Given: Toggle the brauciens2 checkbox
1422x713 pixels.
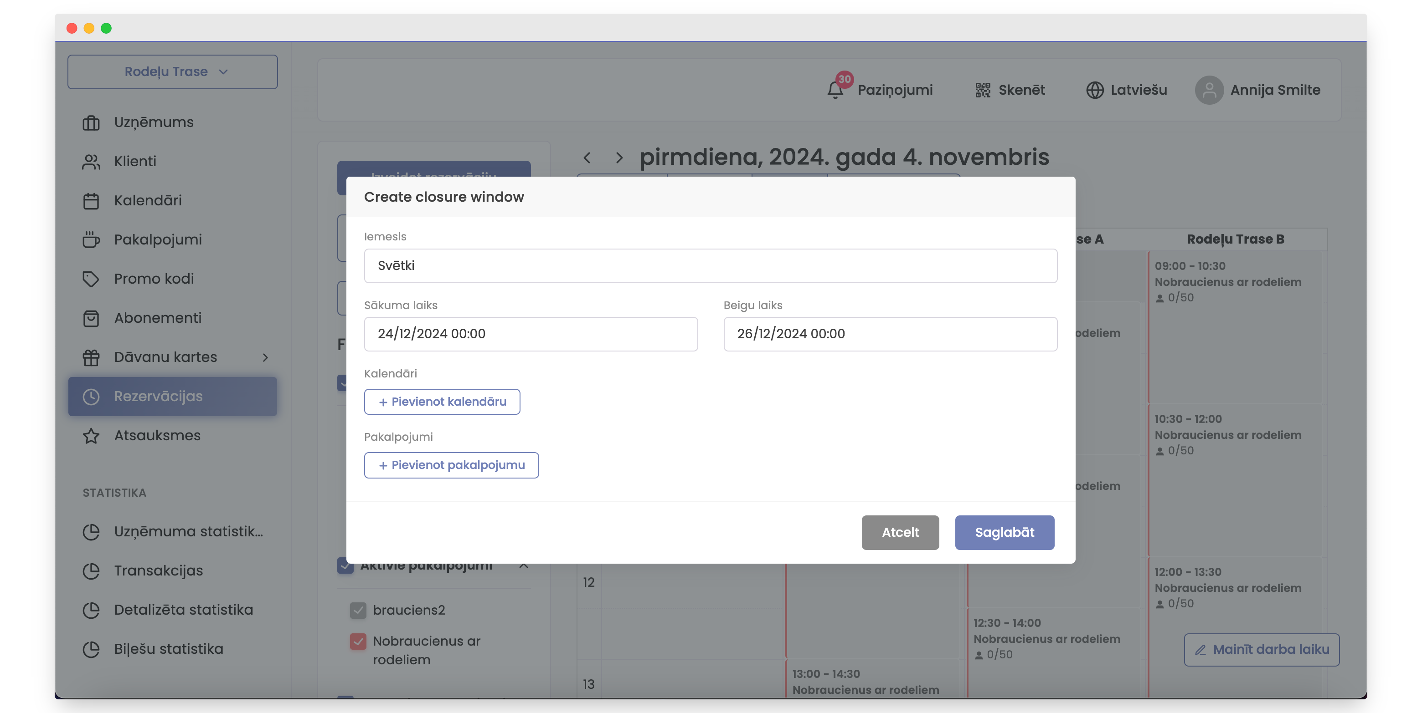Looking at the screenshot, I should coord(358,610).
